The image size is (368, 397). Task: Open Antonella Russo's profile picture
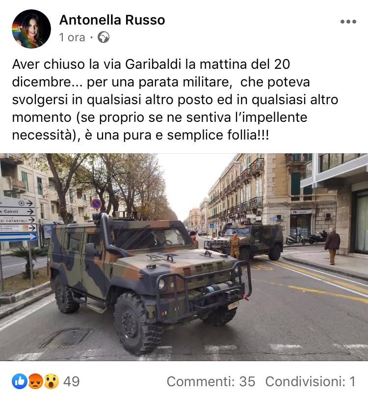point(31,29)
